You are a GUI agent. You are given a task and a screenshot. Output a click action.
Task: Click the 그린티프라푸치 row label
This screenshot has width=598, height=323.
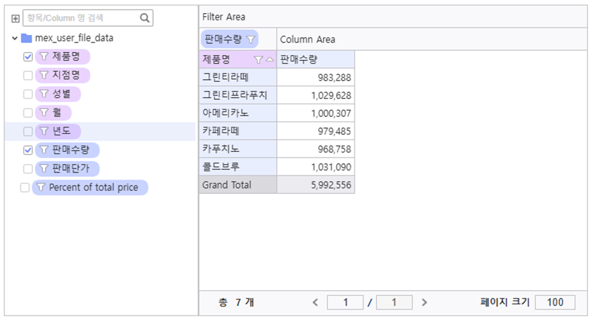point(235,96)
